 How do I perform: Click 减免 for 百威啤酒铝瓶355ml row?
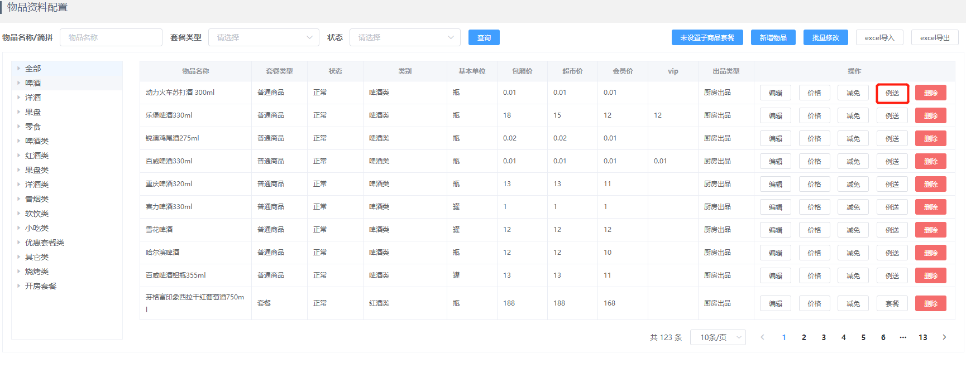click(x=853, y=276)
